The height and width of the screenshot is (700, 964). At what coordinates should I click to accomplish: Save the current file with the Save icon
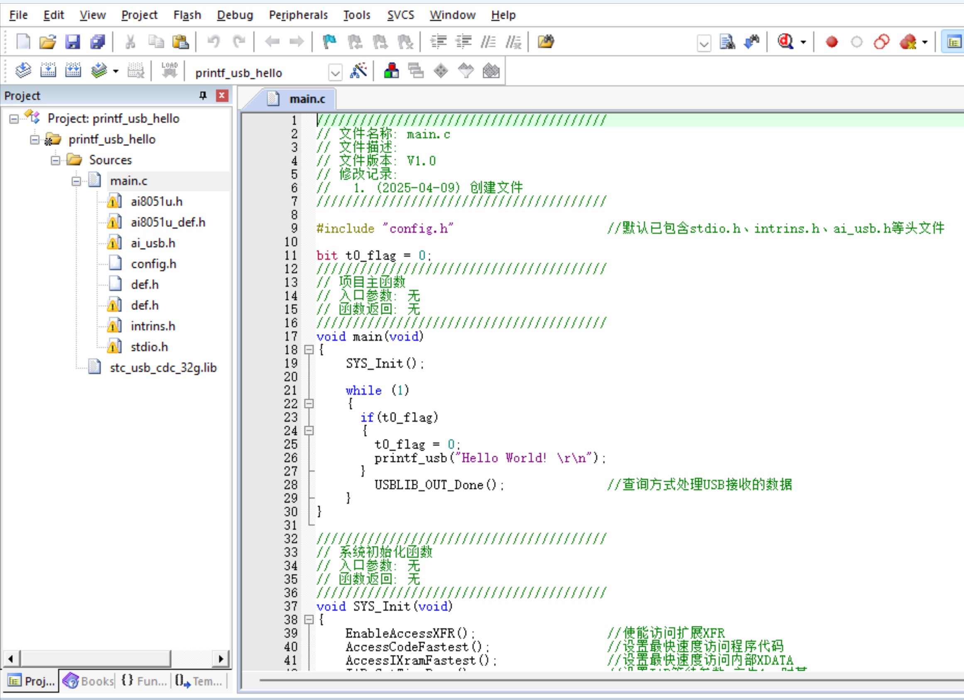[x=73, y=42]
